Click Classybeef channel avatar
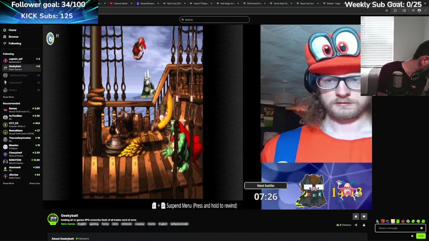429x241 pixels. [x=5, y=154]
